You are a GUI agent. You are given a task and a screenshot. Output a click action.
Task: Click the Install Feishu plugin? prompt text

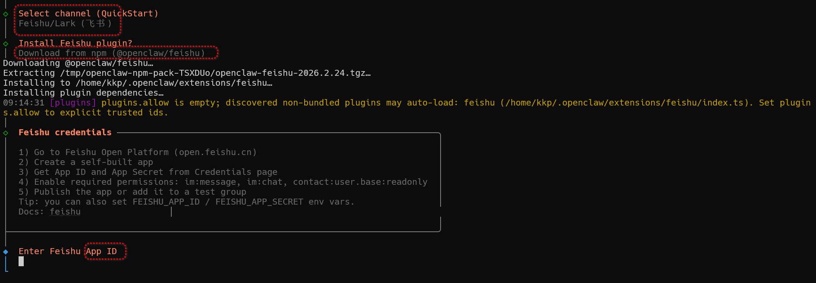(x=75, y=43)
